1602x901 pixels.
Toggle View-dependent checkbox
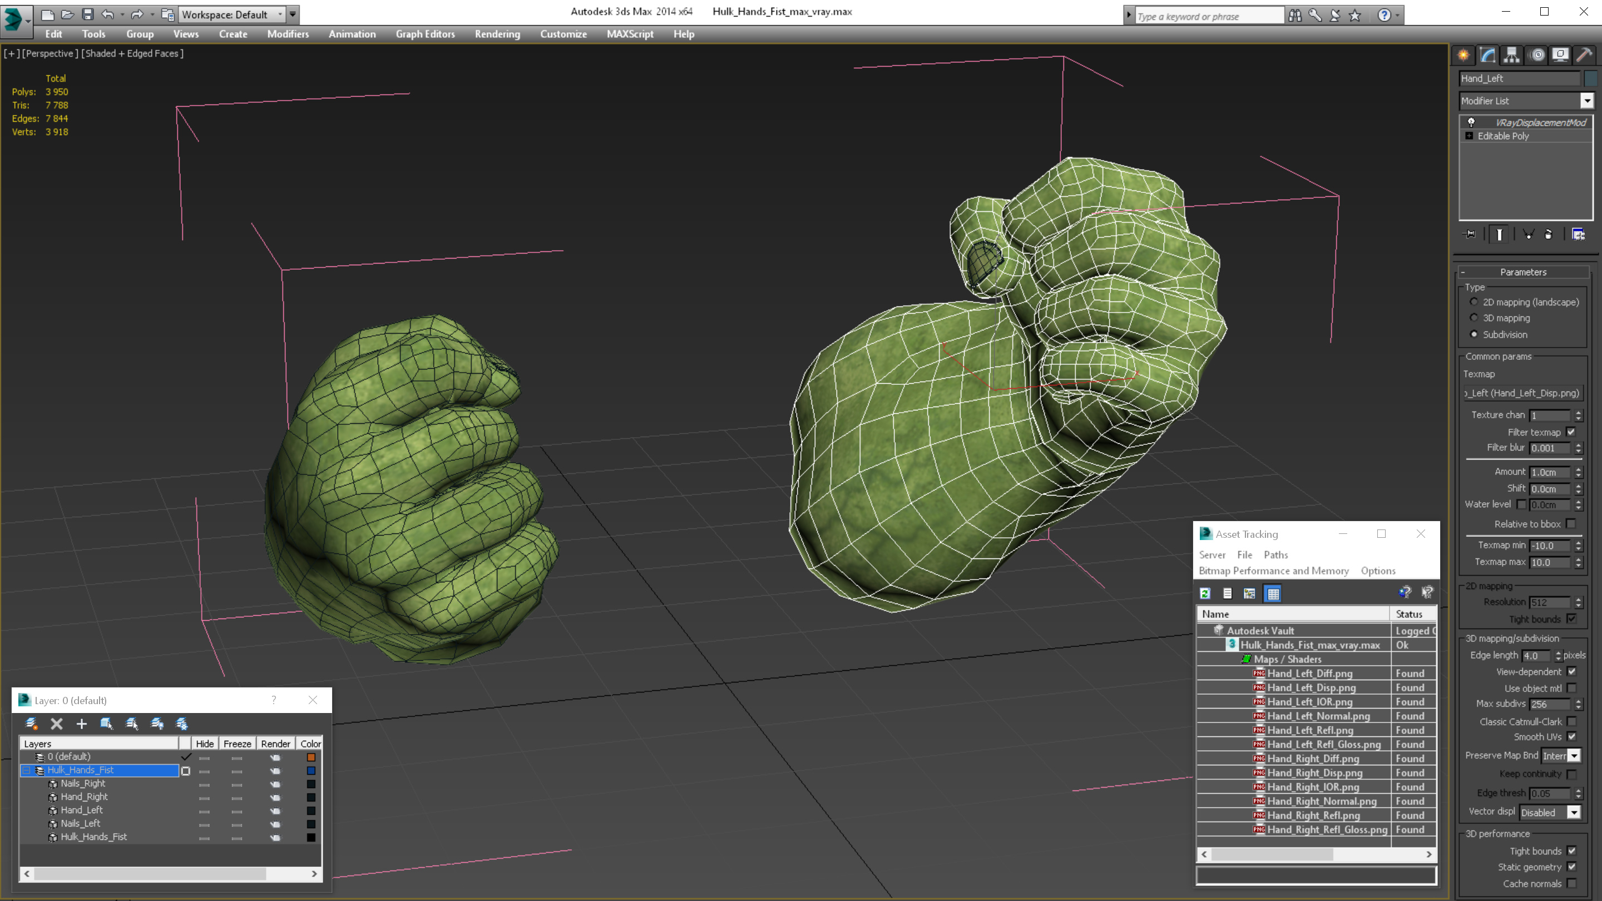click(x=1572, y=671)
